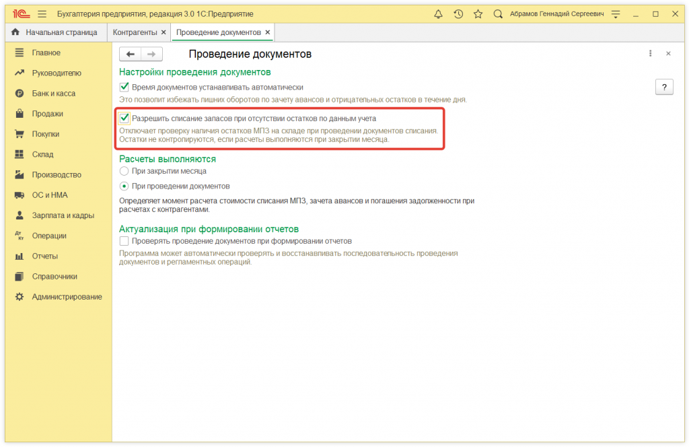Click the home icon on Начальная страница

click(15, 32)
